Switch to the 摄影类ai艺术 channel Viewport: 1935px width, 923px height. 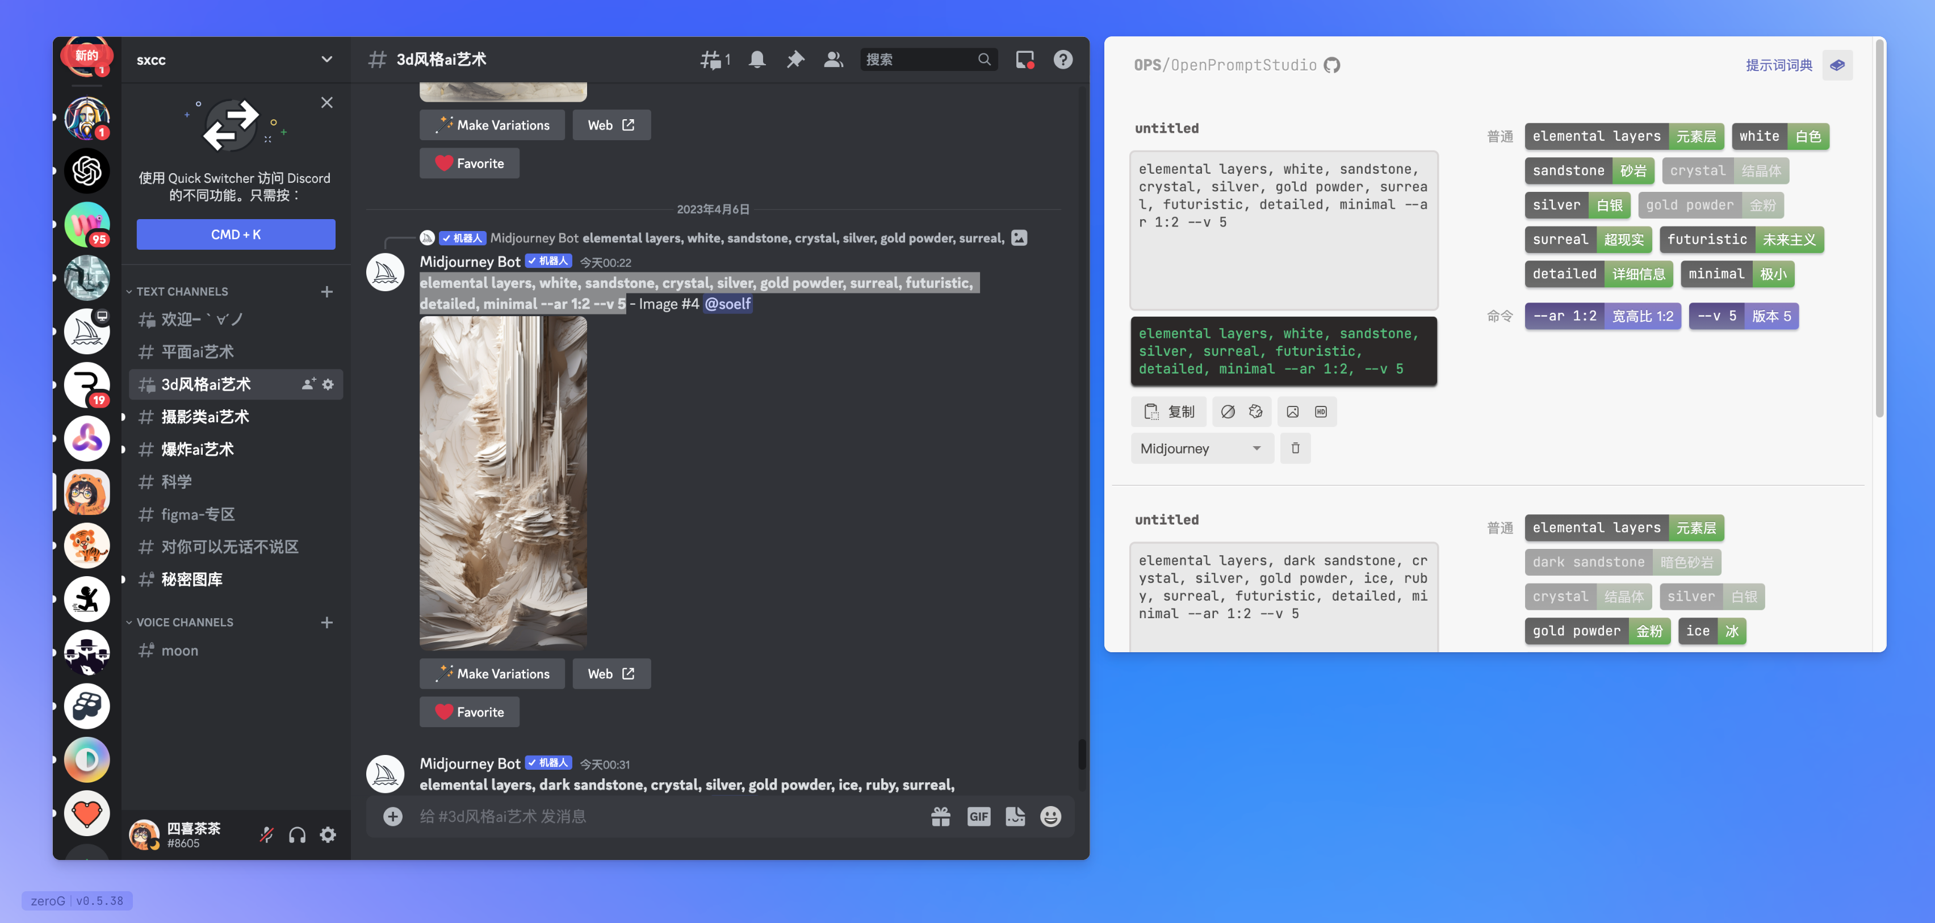click(x=205, y=417)
